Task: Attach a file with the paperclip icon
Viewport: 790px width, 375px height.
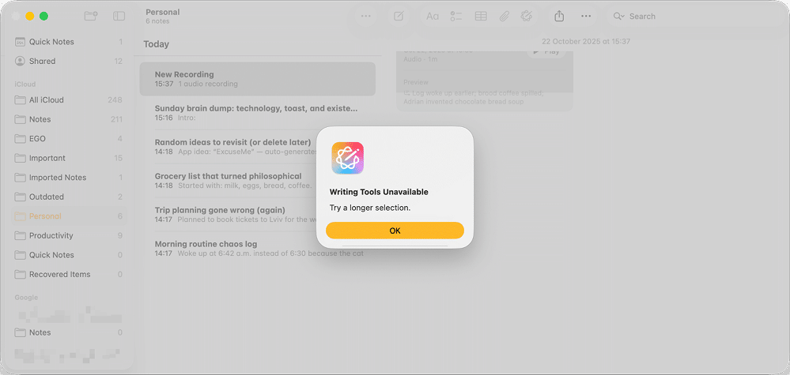Action: point(504,16)
